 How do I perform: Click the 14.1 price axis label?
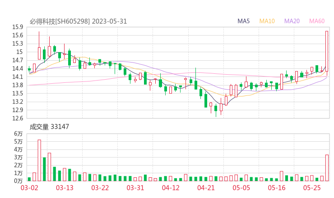pyautogui.click(x=18, y=77)
